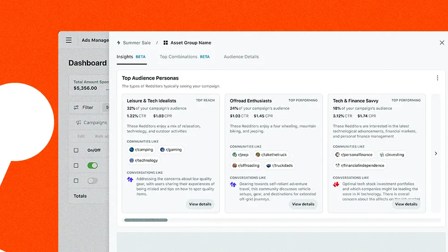Click the Filter sliders icon
This screenshot has width=448, height=252.
(76, 107)
